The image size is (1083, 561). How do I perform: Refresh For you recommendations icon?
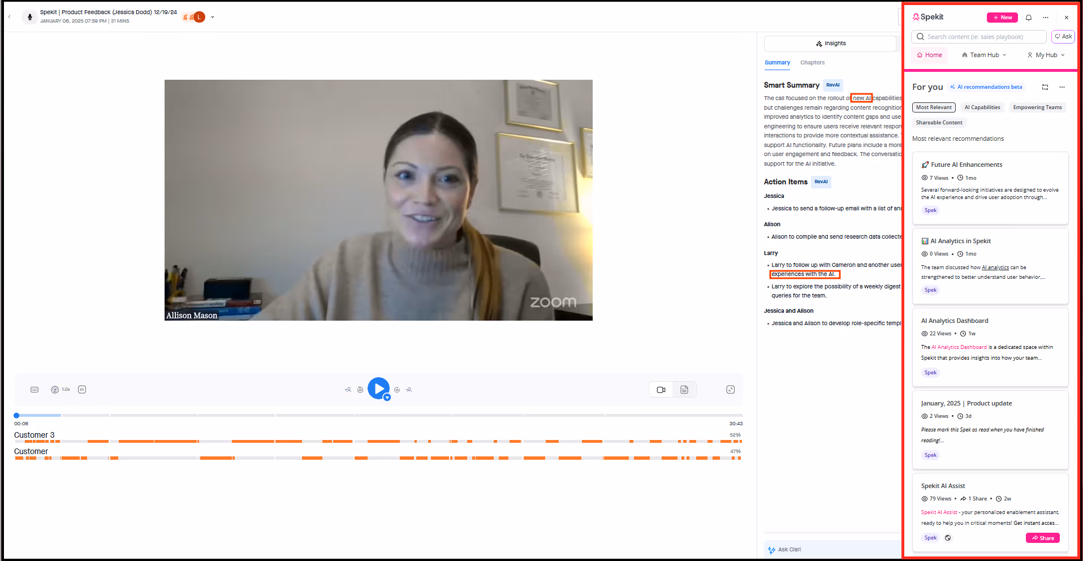1045,87
